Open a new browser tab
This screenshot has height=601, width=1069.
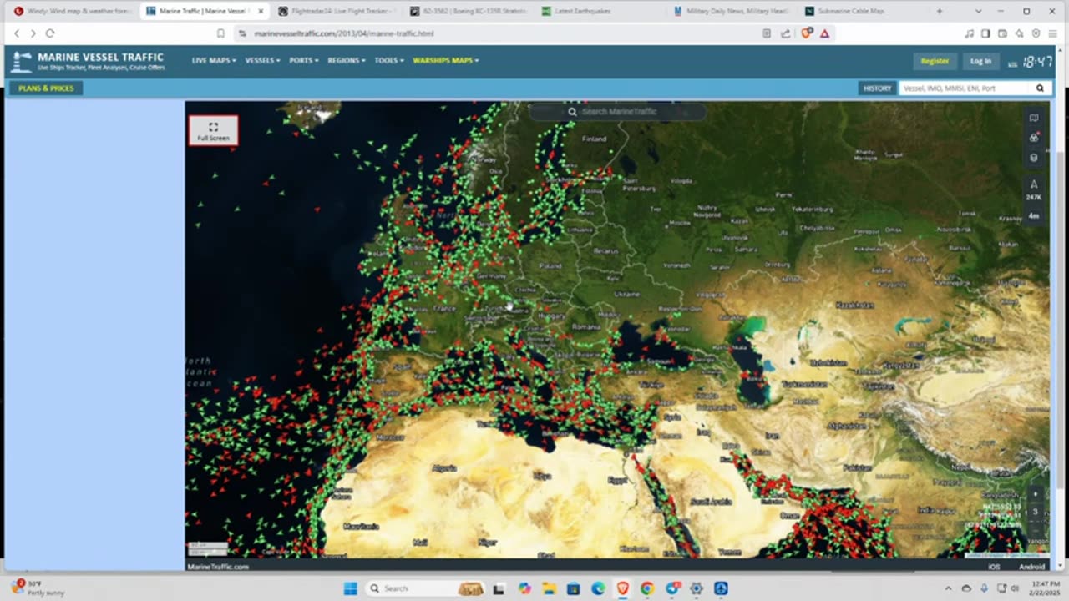940,11
